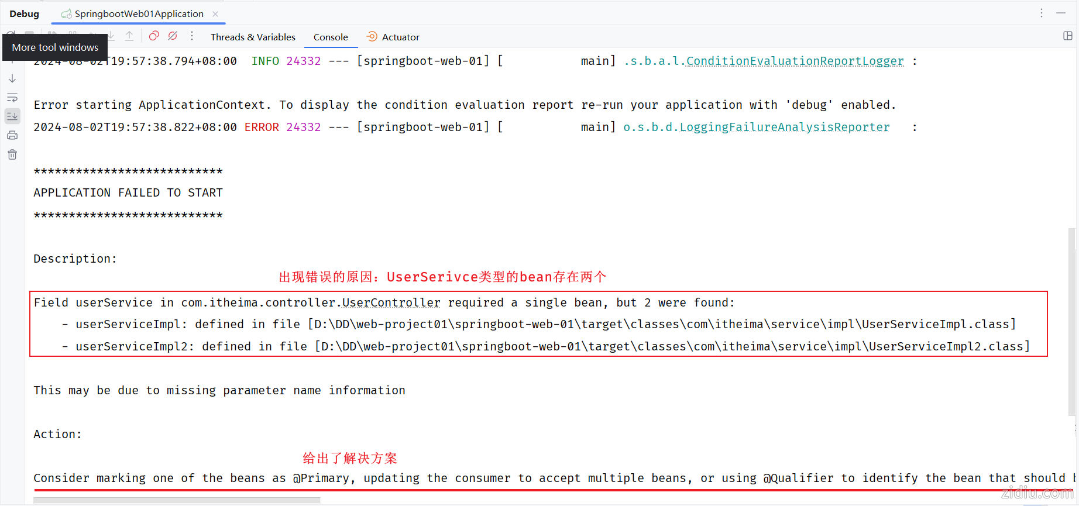Click the View Breakpoints red circles icon

(154, 36)
